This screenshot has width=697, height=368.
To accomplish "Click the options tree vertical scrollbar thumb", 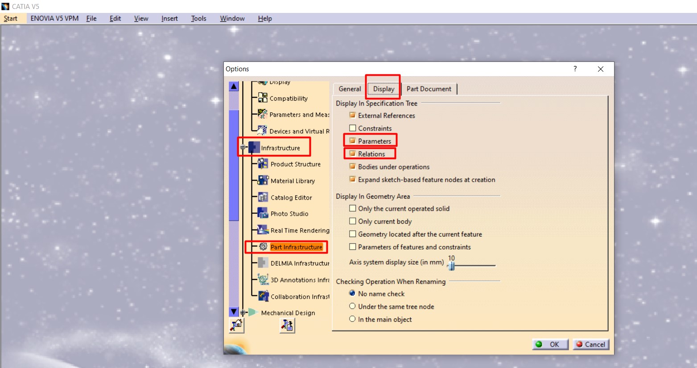I will [x=234, y=165].
